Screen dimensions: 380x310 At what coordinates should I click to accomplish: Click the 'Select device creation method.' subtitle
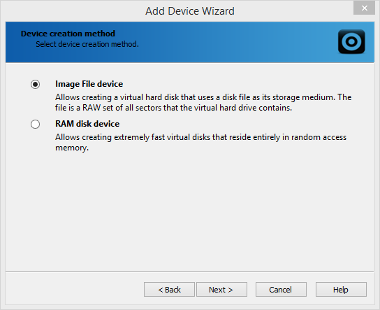coord(87,44)
